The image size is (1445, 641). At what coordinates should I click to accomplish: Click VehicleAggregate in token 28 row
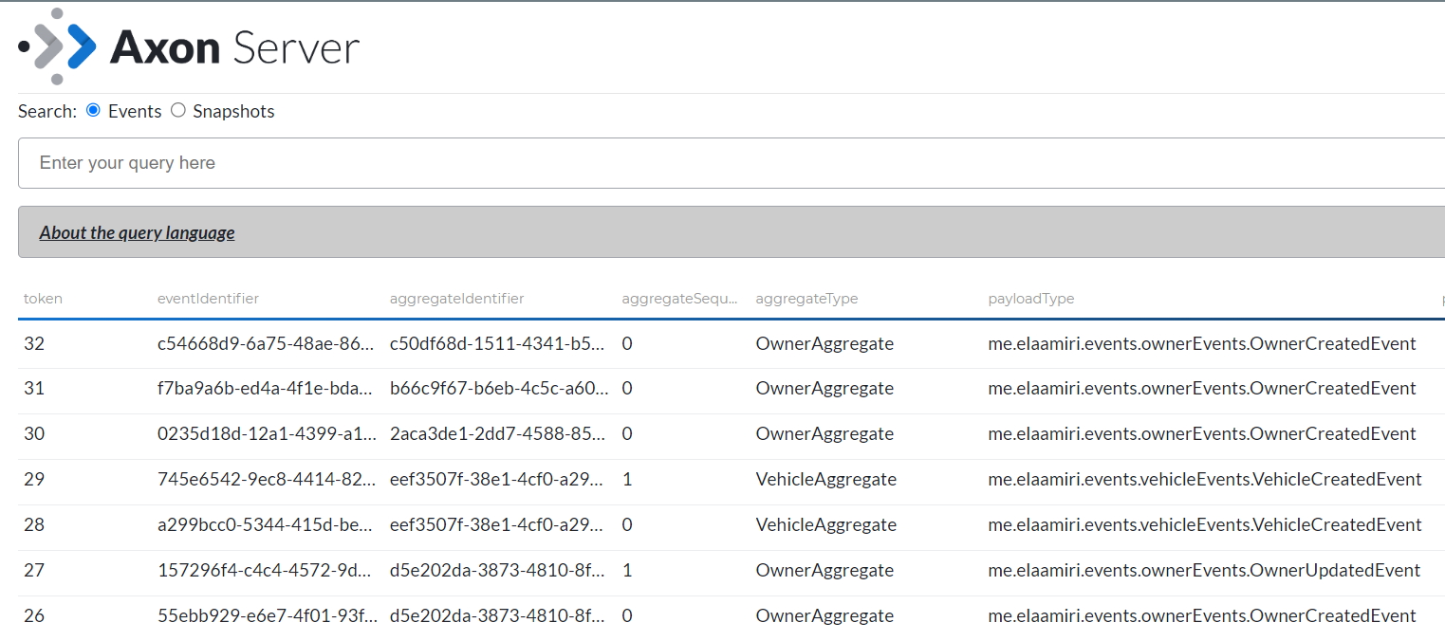pos(826,525)
